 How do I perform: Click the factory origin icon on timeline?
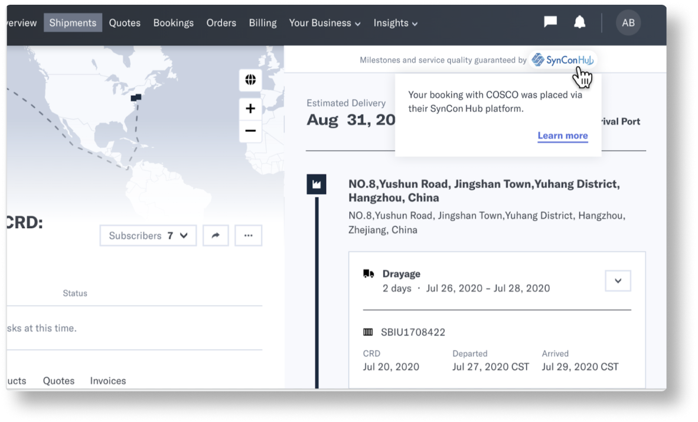point(317,184)
